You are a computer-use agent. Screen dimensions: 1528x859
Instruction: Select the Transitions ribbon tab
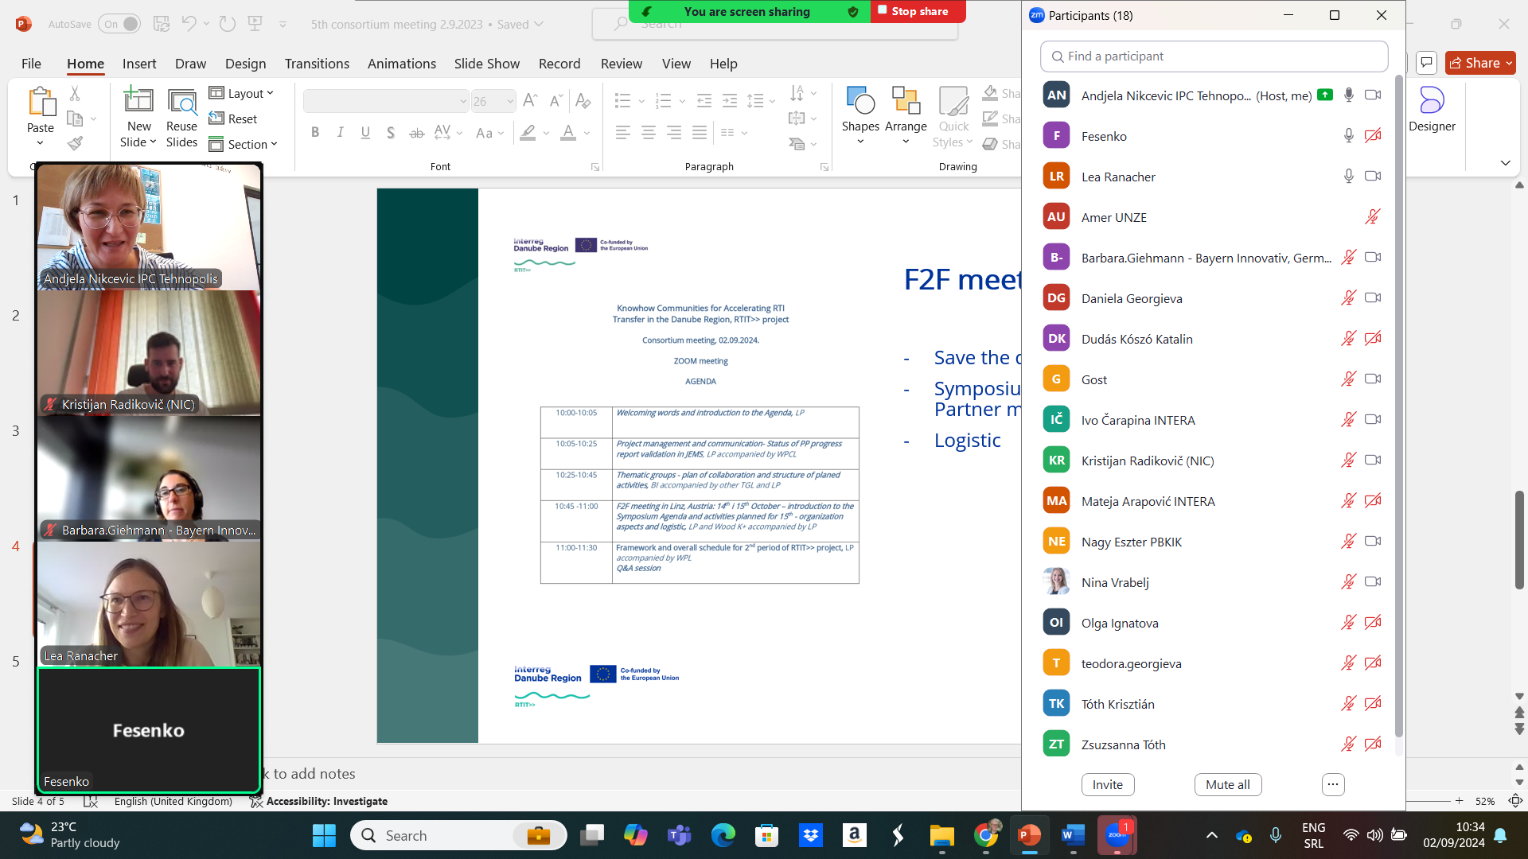click(315, 63)
